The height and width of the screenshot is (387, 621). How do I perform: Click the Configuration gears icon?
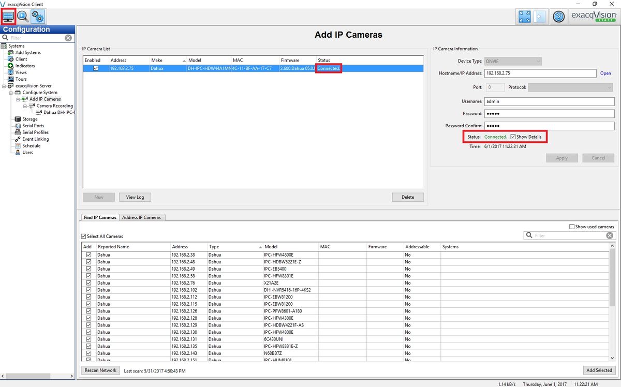[38, 16]
